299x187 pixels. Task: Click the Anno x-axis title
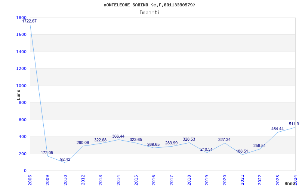click(x=290, y=183)
